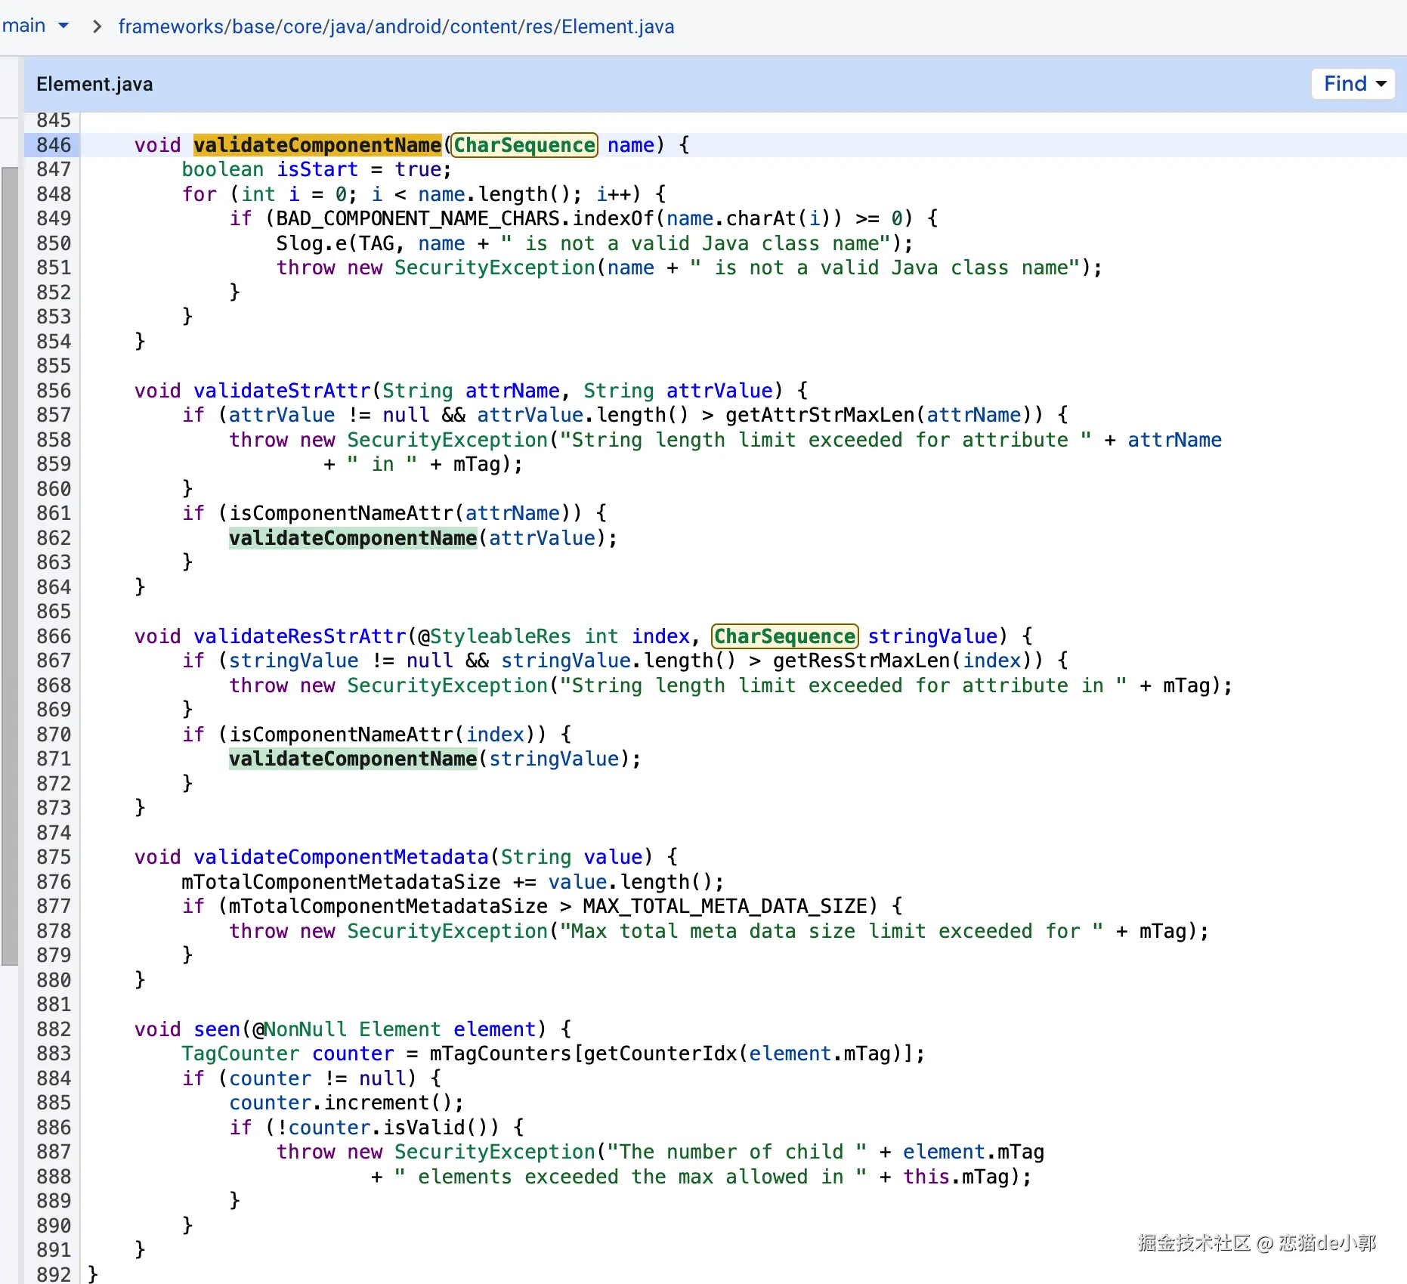Select line number 866 in the gutter
1407x1284 pixels.
[x=53, y=636]
